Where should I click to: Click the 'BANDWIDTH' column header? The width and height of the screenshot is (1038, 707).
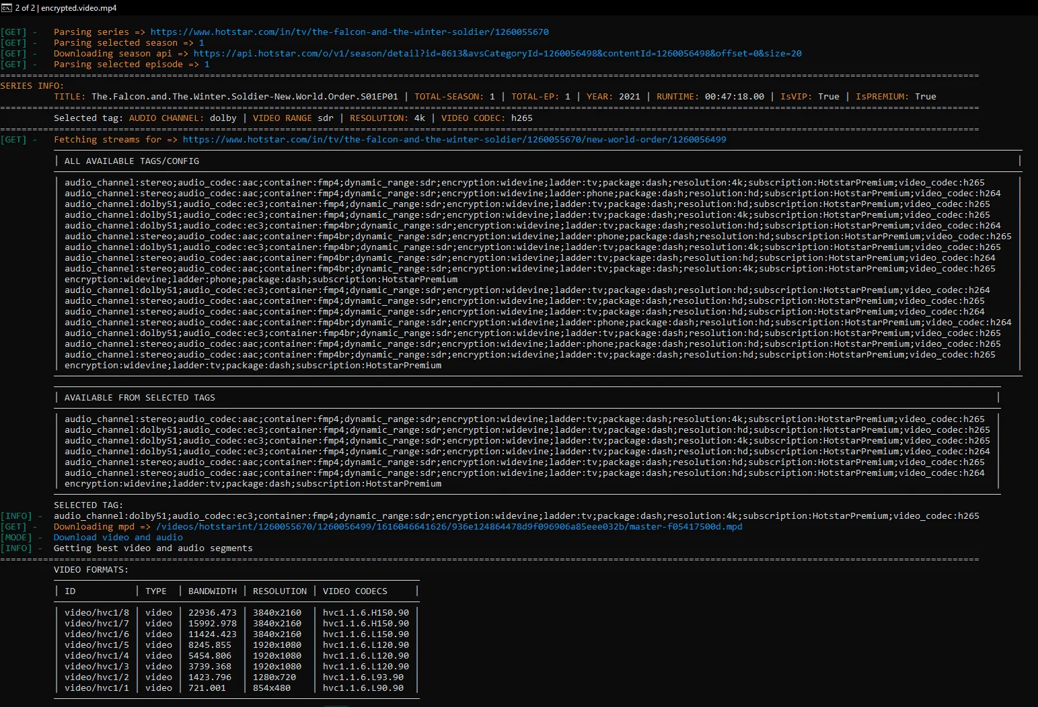[x=213, y=591]
